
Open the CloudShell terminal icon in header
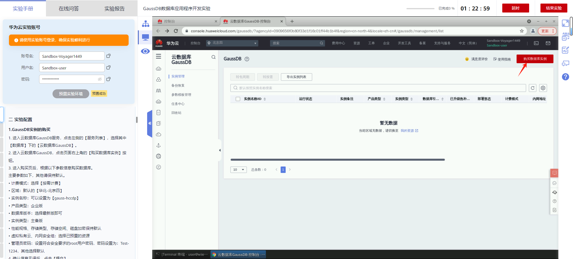536,43
